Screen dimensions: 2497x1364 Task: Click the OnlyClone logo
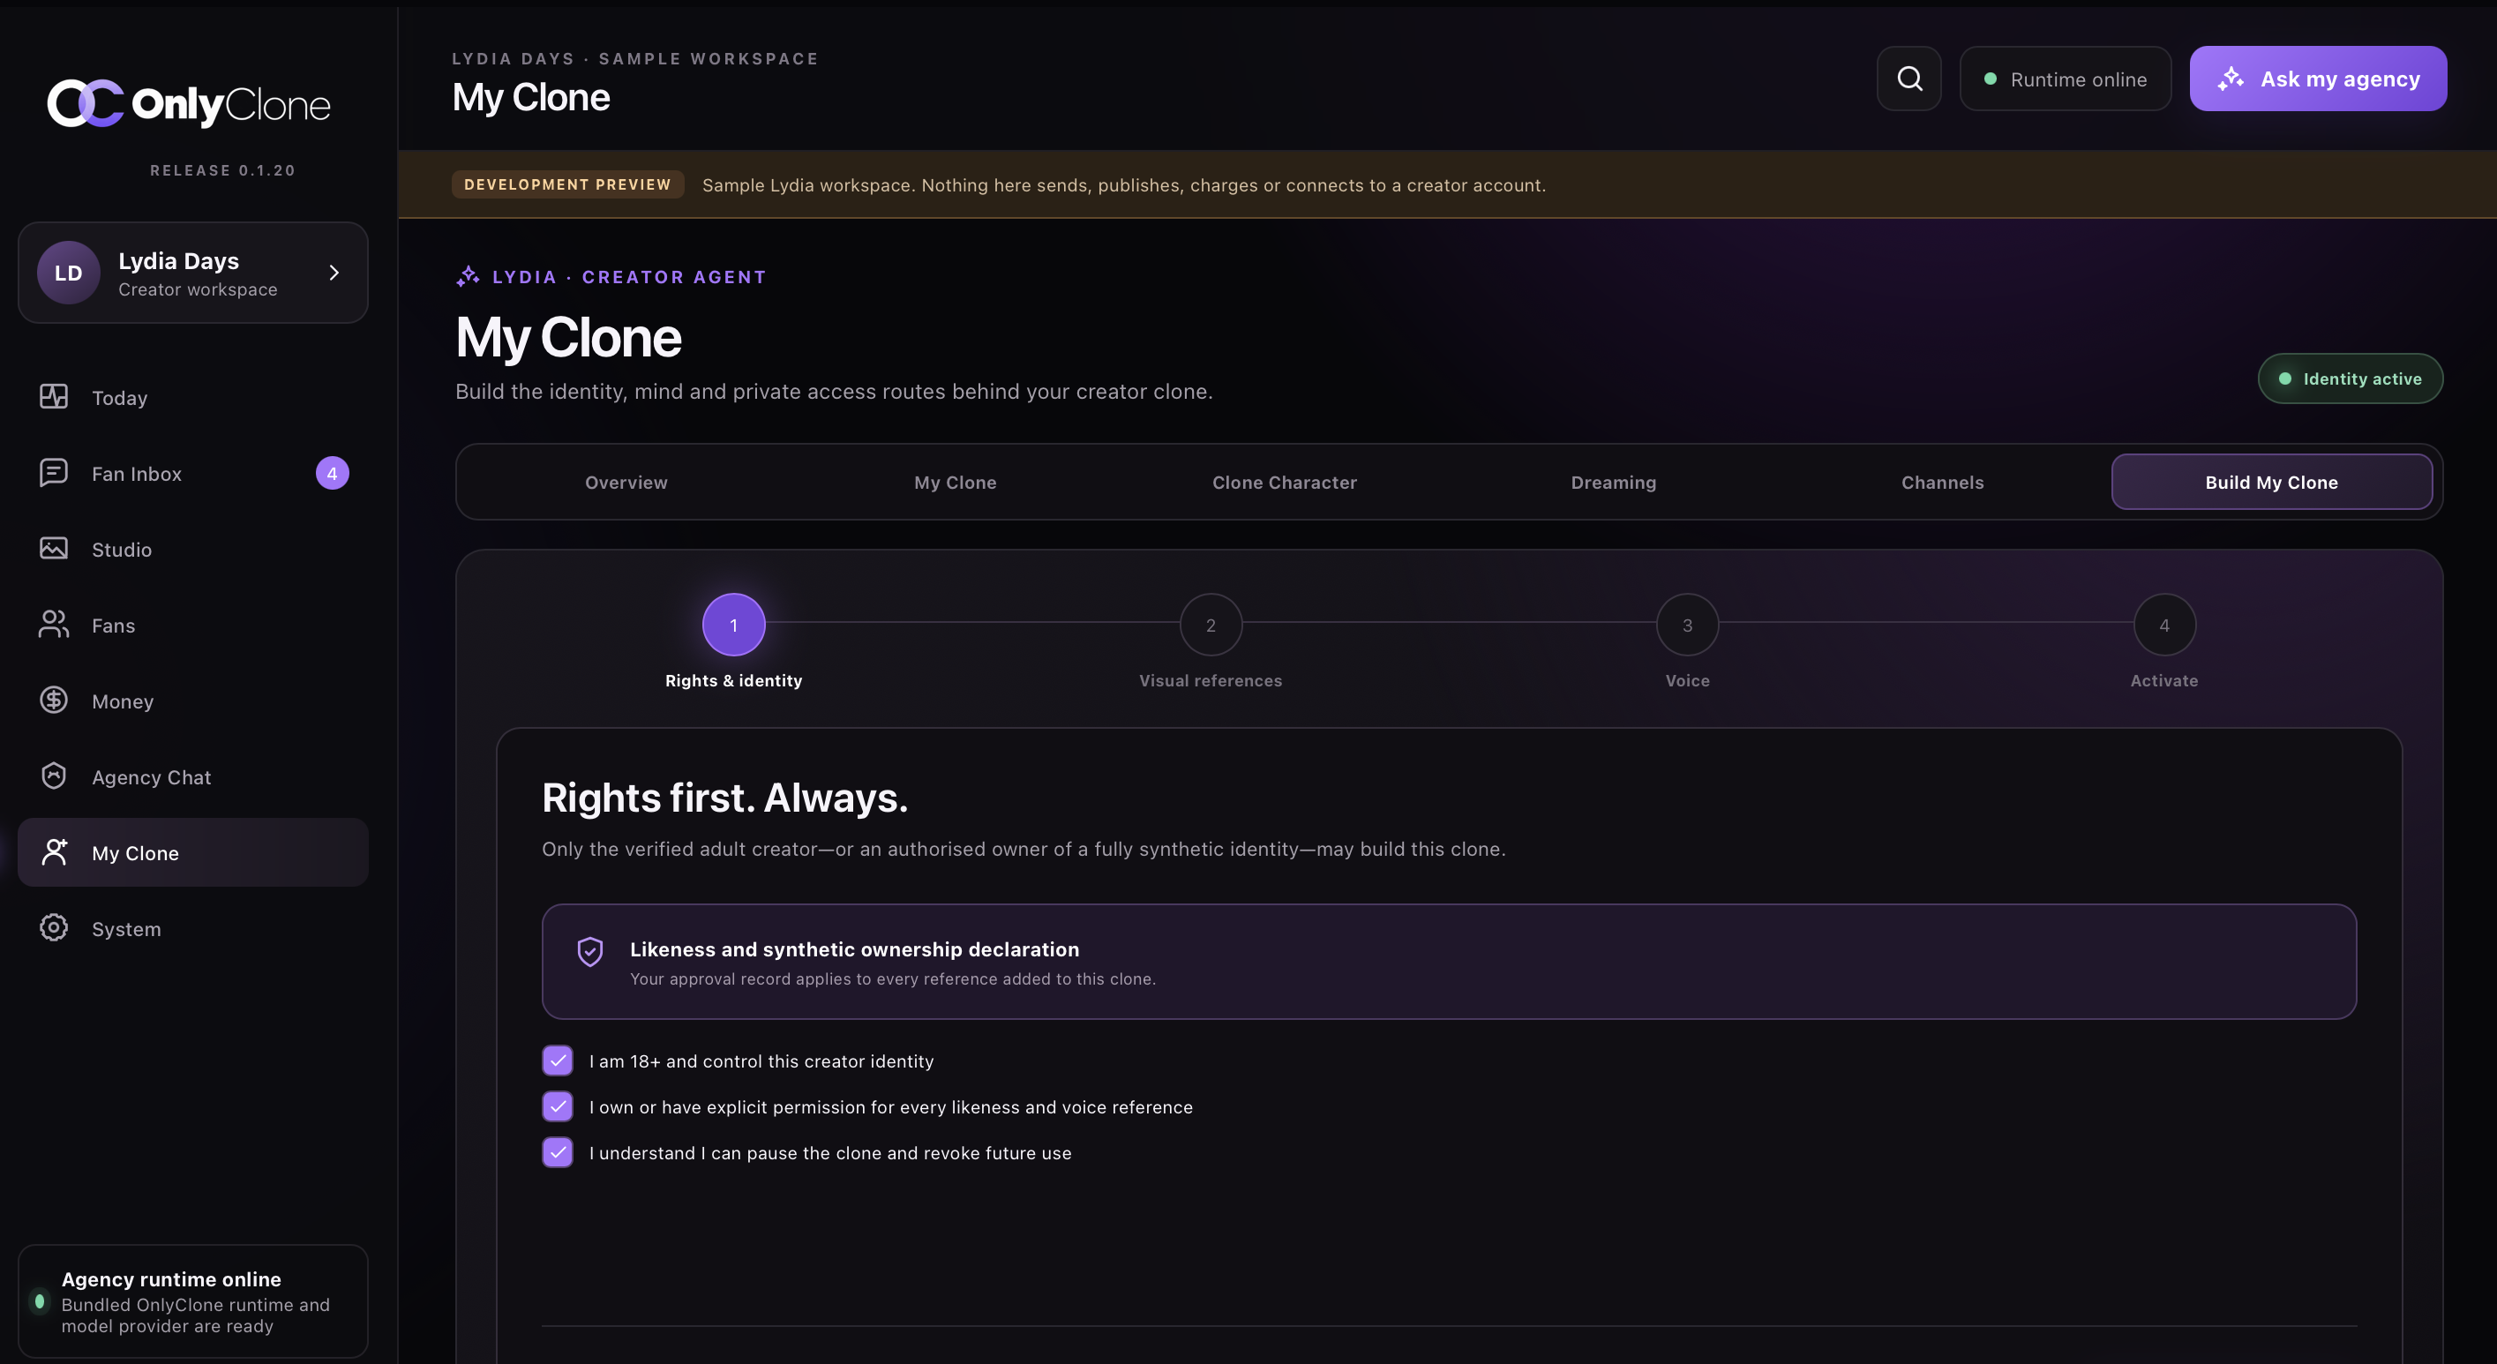point(189,104)
